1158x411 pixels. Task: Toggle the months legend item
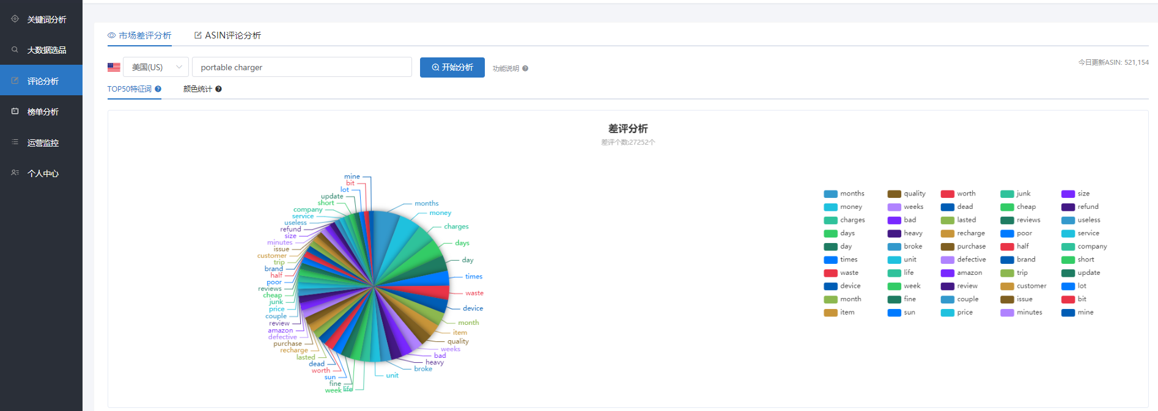[x=844, y=194]
